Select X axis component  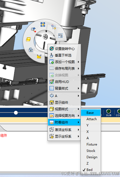pyautogui.click(x=91, y=132)
